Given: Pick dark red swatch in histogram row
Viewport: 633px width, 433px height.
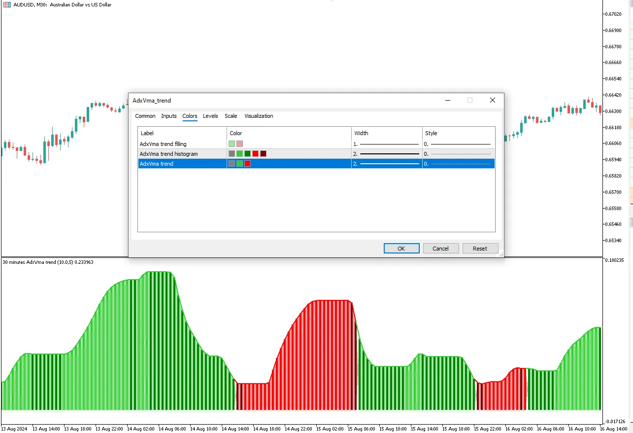Looking at the screenshot, I should [263, 154].
